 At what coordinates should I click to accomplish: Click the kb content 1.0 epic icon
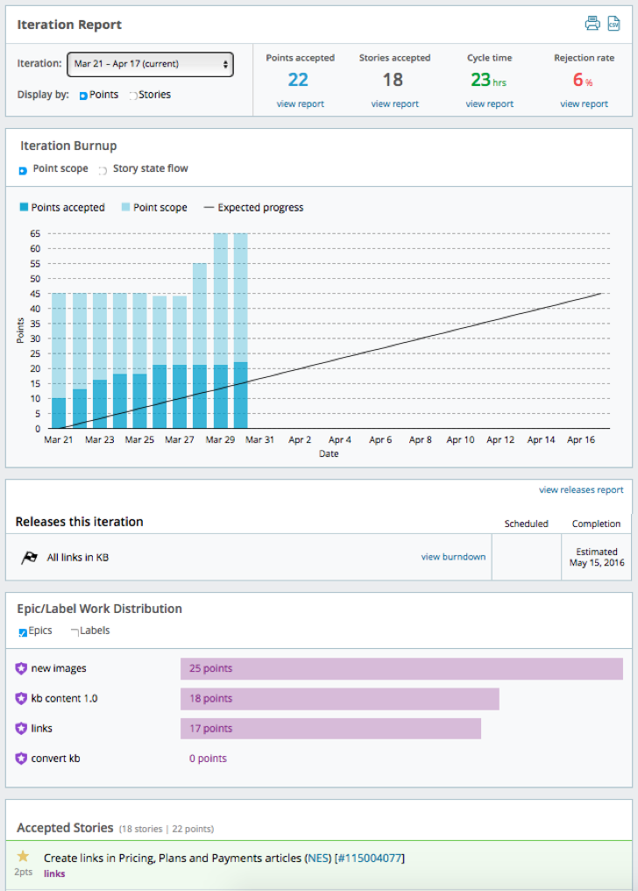pos(22,699)
